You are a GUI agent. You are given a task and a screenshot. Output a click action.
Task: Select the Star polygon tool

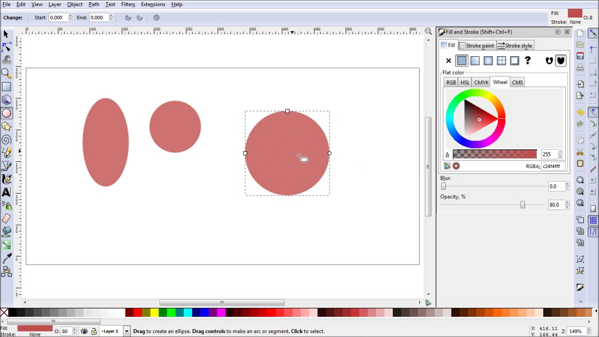coord(6,126)
